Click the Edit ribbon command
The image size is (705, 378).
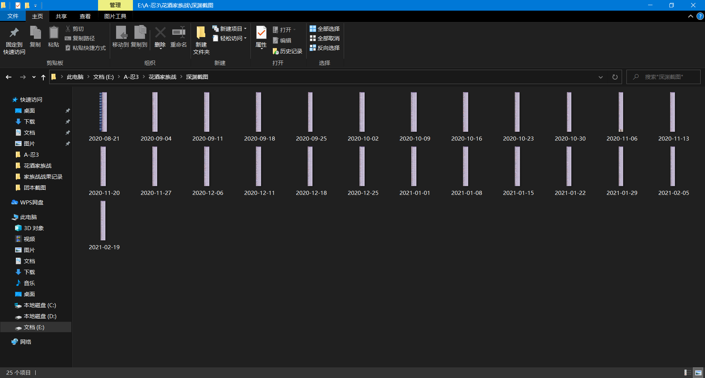point(282,40)
